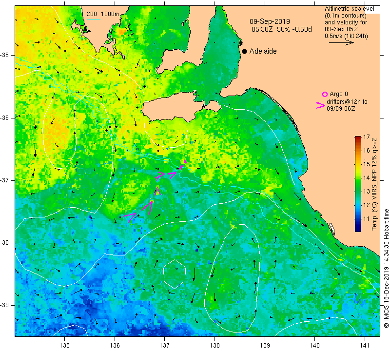Click the -35 latitude axis label

[5, 55]
